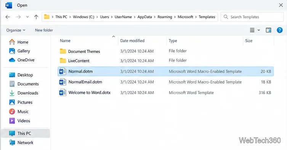This screenshot has width=287, height=150.
Task: Sort by the Size column header
Action: (249, 41)
